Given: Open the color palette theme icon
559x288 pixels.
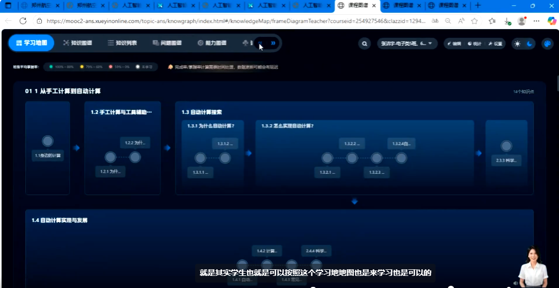Looking at the screenshot, I should pyautogui.click(x=547, y=43).
